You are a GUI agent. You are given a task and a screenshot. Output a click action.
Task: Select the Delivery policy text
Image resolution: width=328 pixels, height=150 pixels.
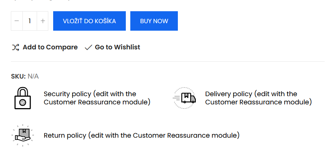coord(258,98)
